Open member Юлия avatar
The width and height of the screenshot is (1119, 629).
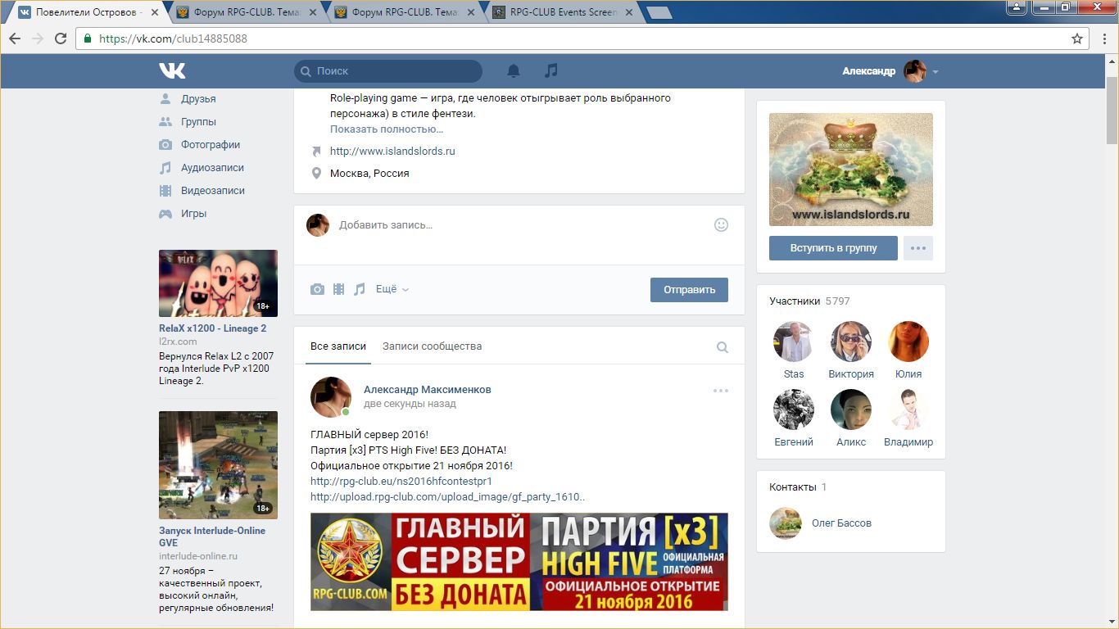pyautogui.click(x=908, y=342)
